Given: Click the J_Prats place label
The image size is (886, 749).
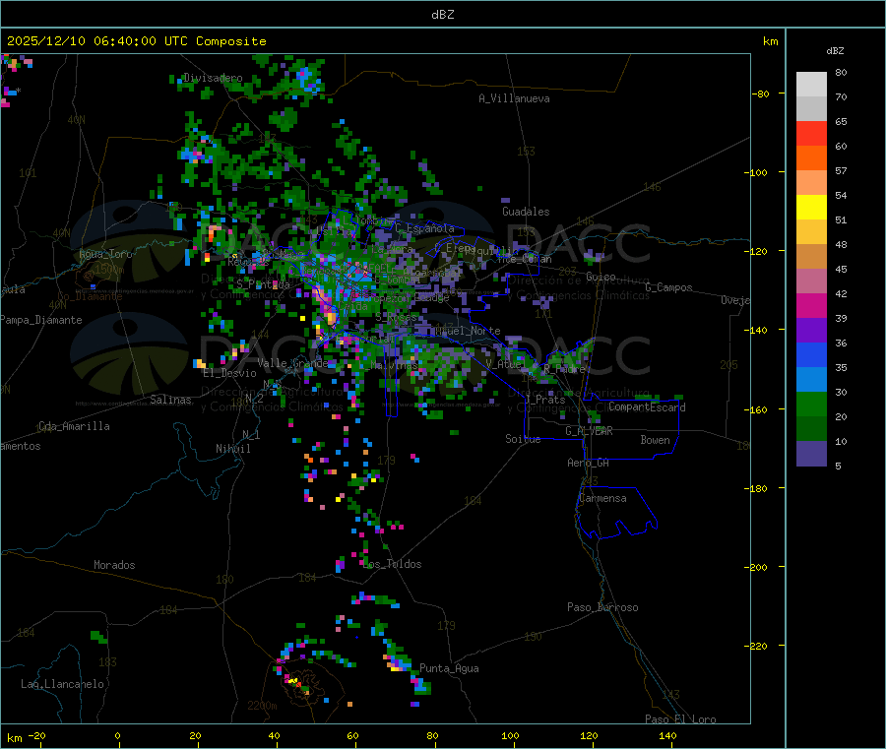Looking at the screenshot, I should click(545, 400).
